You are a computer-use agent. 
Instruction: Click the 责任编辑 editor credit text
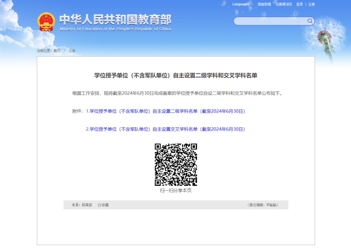[263, 205]
